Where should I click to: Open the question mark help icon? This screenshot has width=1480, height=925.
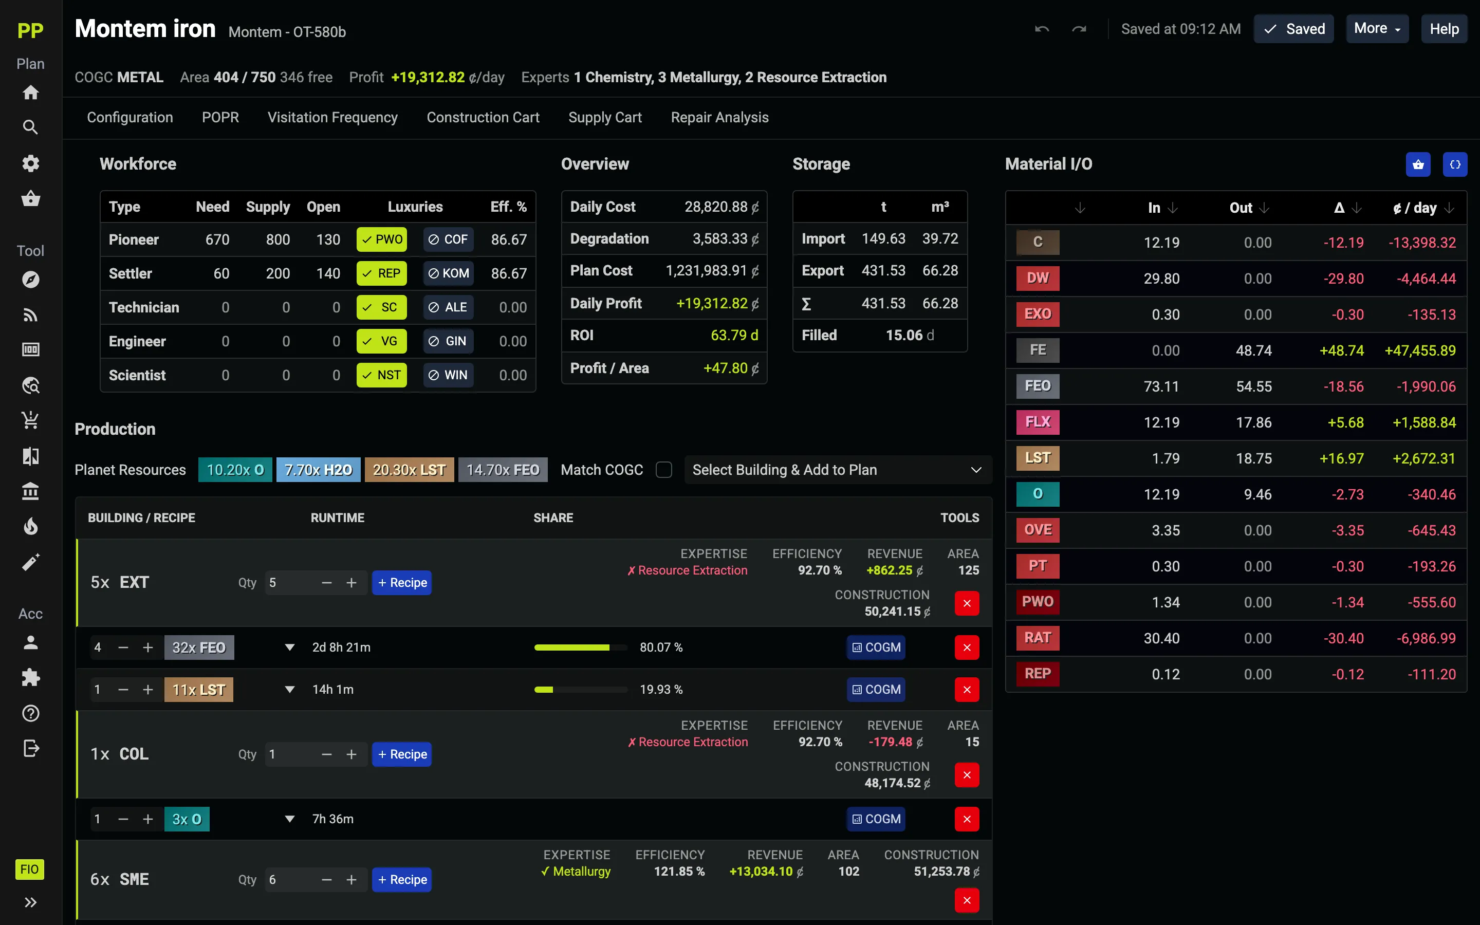31,713
